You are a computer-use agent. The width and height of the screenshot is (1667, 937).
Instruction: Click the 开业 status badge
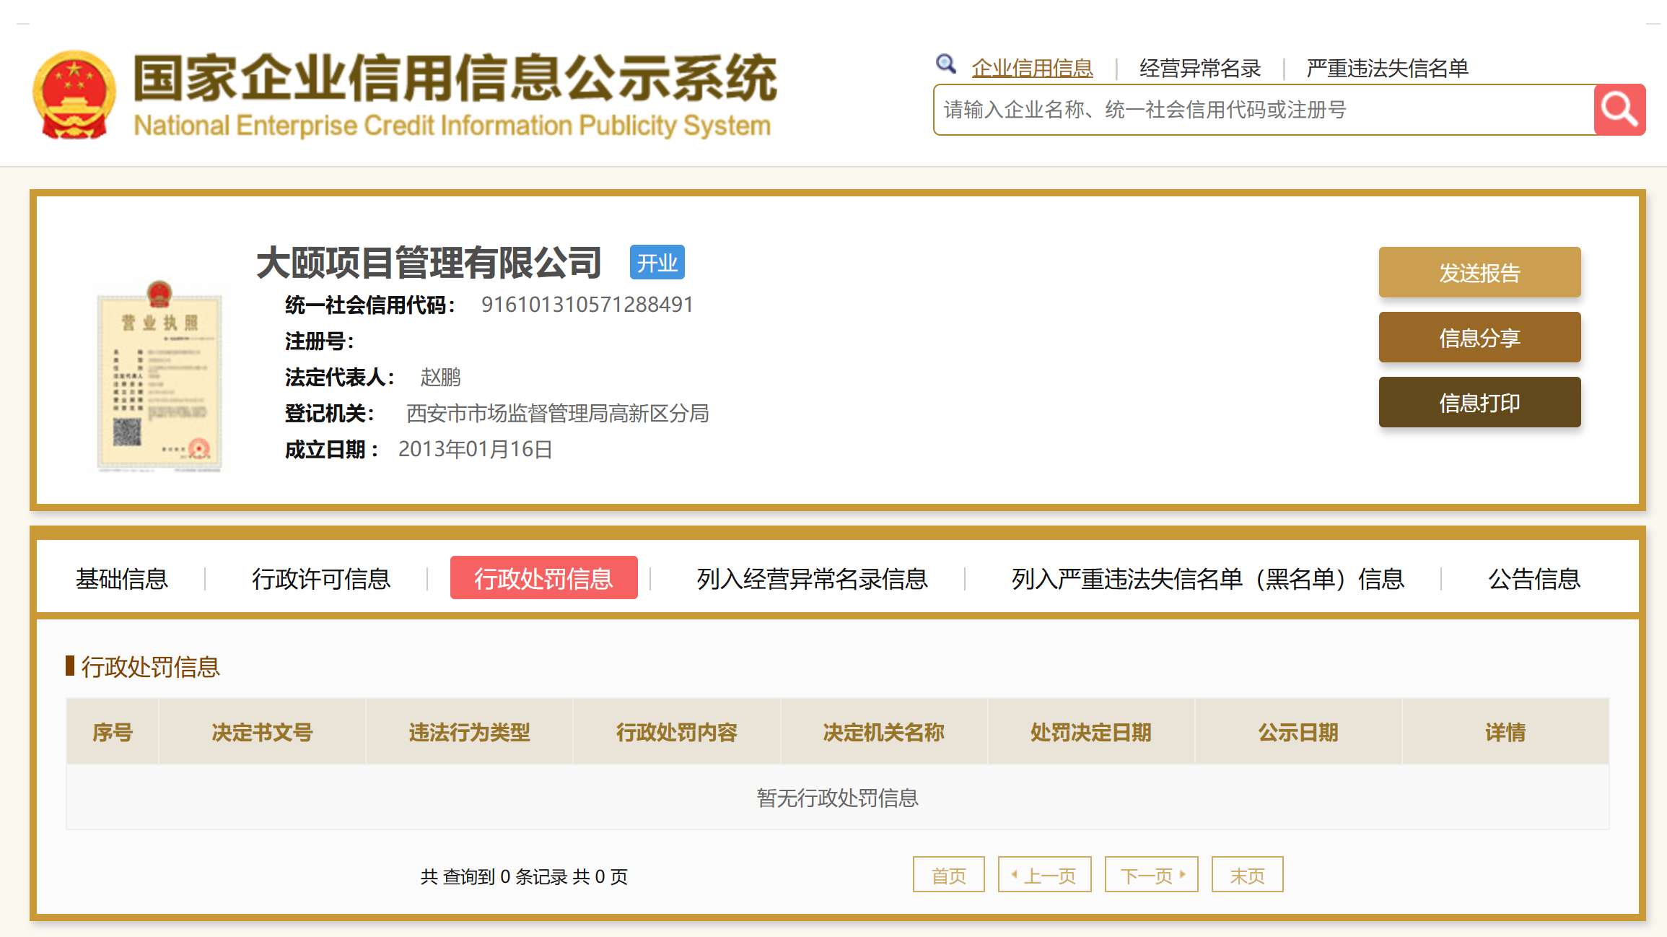click(657, 263)
